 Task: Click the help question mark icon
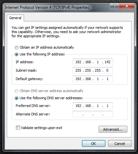(x=114, y=6)
